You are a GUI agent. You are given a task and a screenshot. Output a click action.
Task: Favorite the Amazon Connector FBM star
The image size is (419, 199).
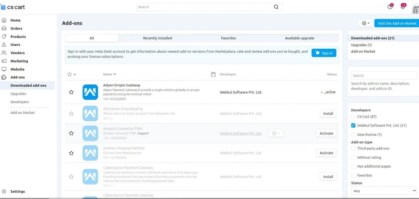click(x=71, y=133)
